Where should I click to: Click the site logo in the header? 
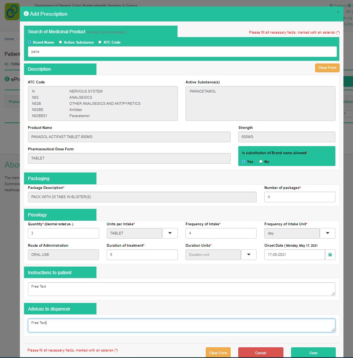tap(12, 12)
